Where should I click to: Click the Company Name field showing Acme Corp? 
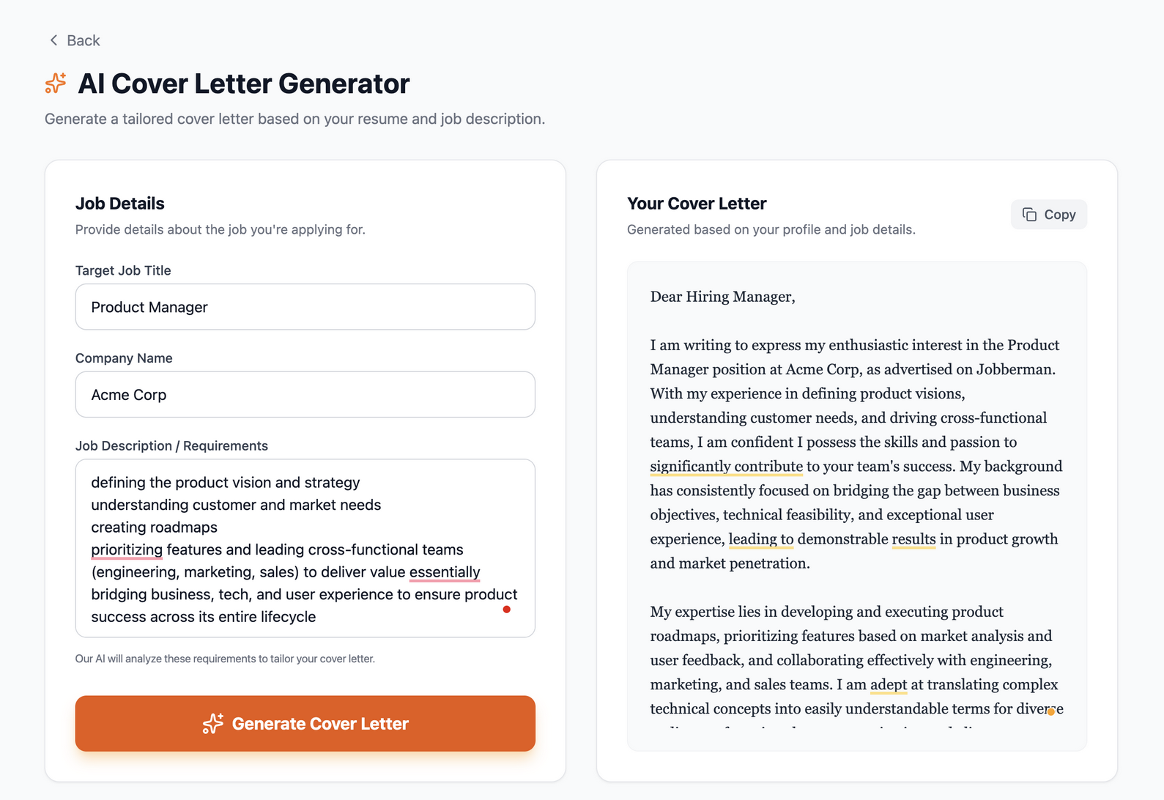(x=305, y=394)
